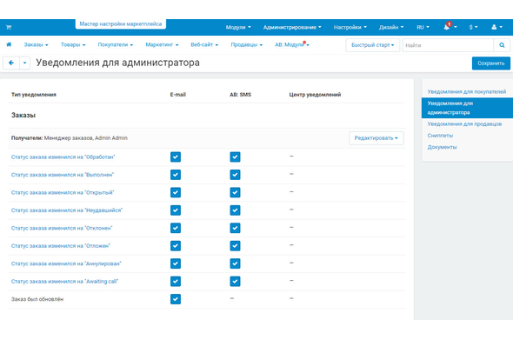
Task: Open "Выполнен" status notification link
Action: coord(63,175)
